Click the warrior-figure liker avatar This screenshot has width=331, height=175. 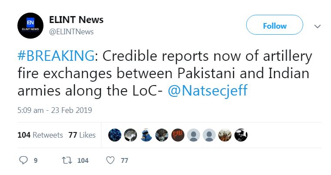225,135
